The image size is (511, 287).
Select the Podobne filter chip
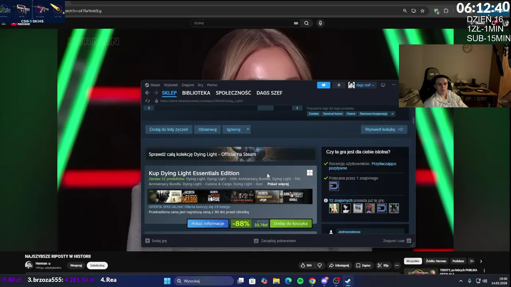(458, 261)
